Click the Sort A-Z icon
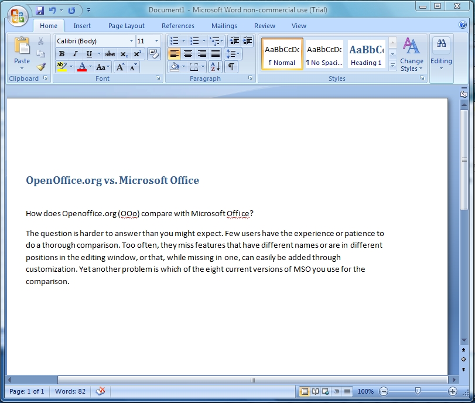475x403 pixels. click(x=214, y=67)
